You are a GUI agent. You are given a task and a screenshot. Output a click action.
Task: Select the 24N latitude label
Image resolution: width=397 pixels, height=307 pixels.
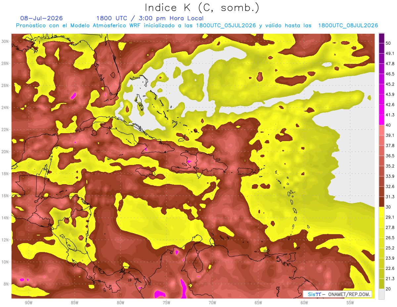(x=5, y=108)
